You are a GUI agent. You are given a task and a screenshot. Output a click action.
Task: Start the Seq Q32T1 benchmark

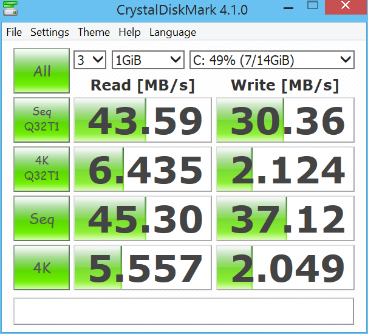point(41,120)
